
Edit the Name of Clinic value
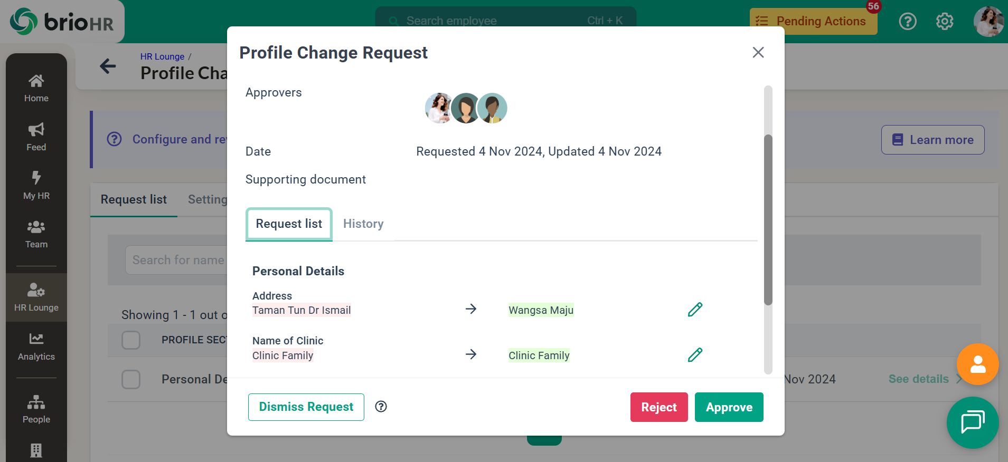coord(695,355)
